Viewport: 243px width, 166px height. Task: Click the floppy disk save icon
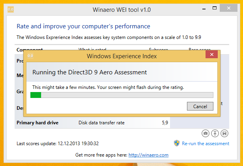coord(224,133)
